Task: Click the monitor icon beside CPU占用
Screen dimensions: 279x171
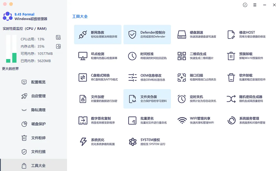Action: pos(59,37)
